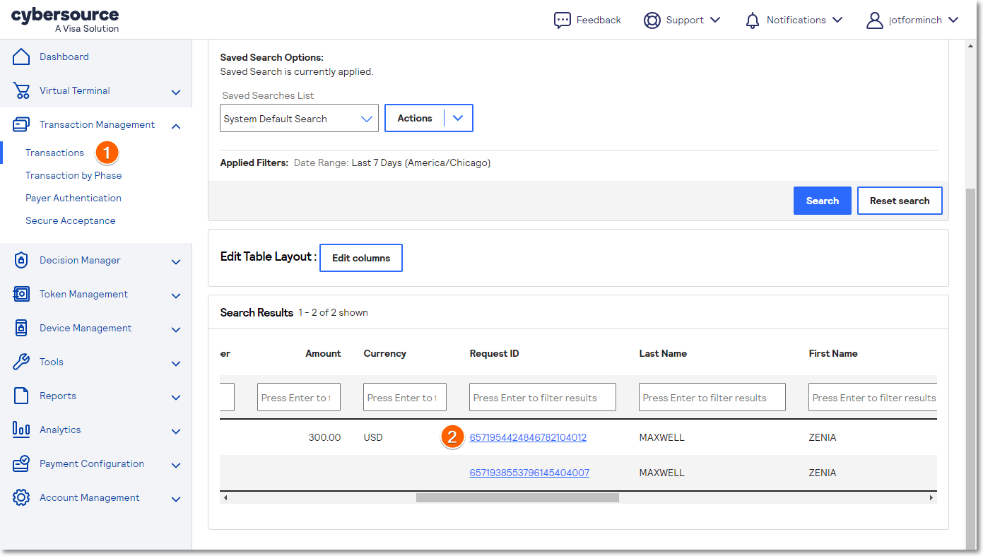The height and width of the screenshot is (556, 983).
Task: Click the Notifications bell icon
Action: point(752,20)
